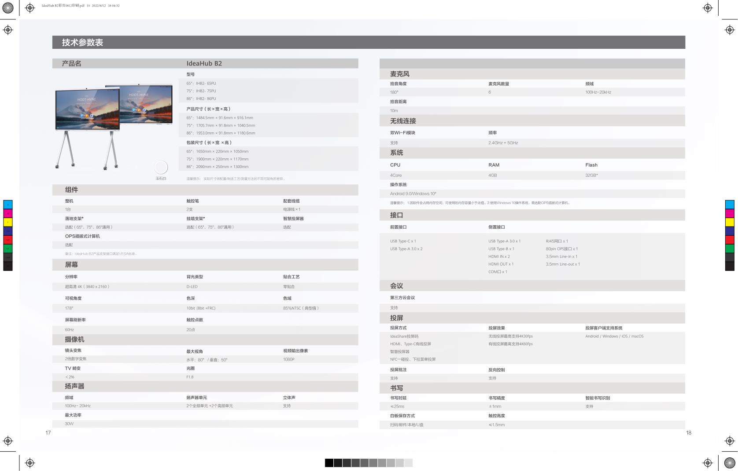The image size is (738, 471).
Task: Click the radial circle mark at top-left corner
Action: pos(8,7)
